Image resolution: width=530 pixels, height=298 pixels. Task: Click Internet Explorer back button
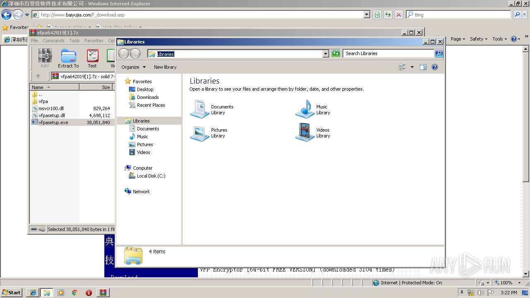(x=6, y=15)
